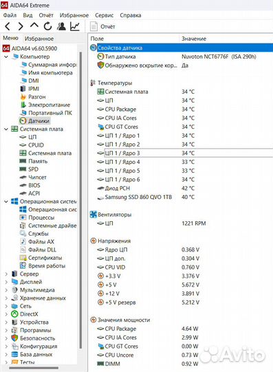
Task: Open the graph chart toolbar icon
Action: [75, 26]
